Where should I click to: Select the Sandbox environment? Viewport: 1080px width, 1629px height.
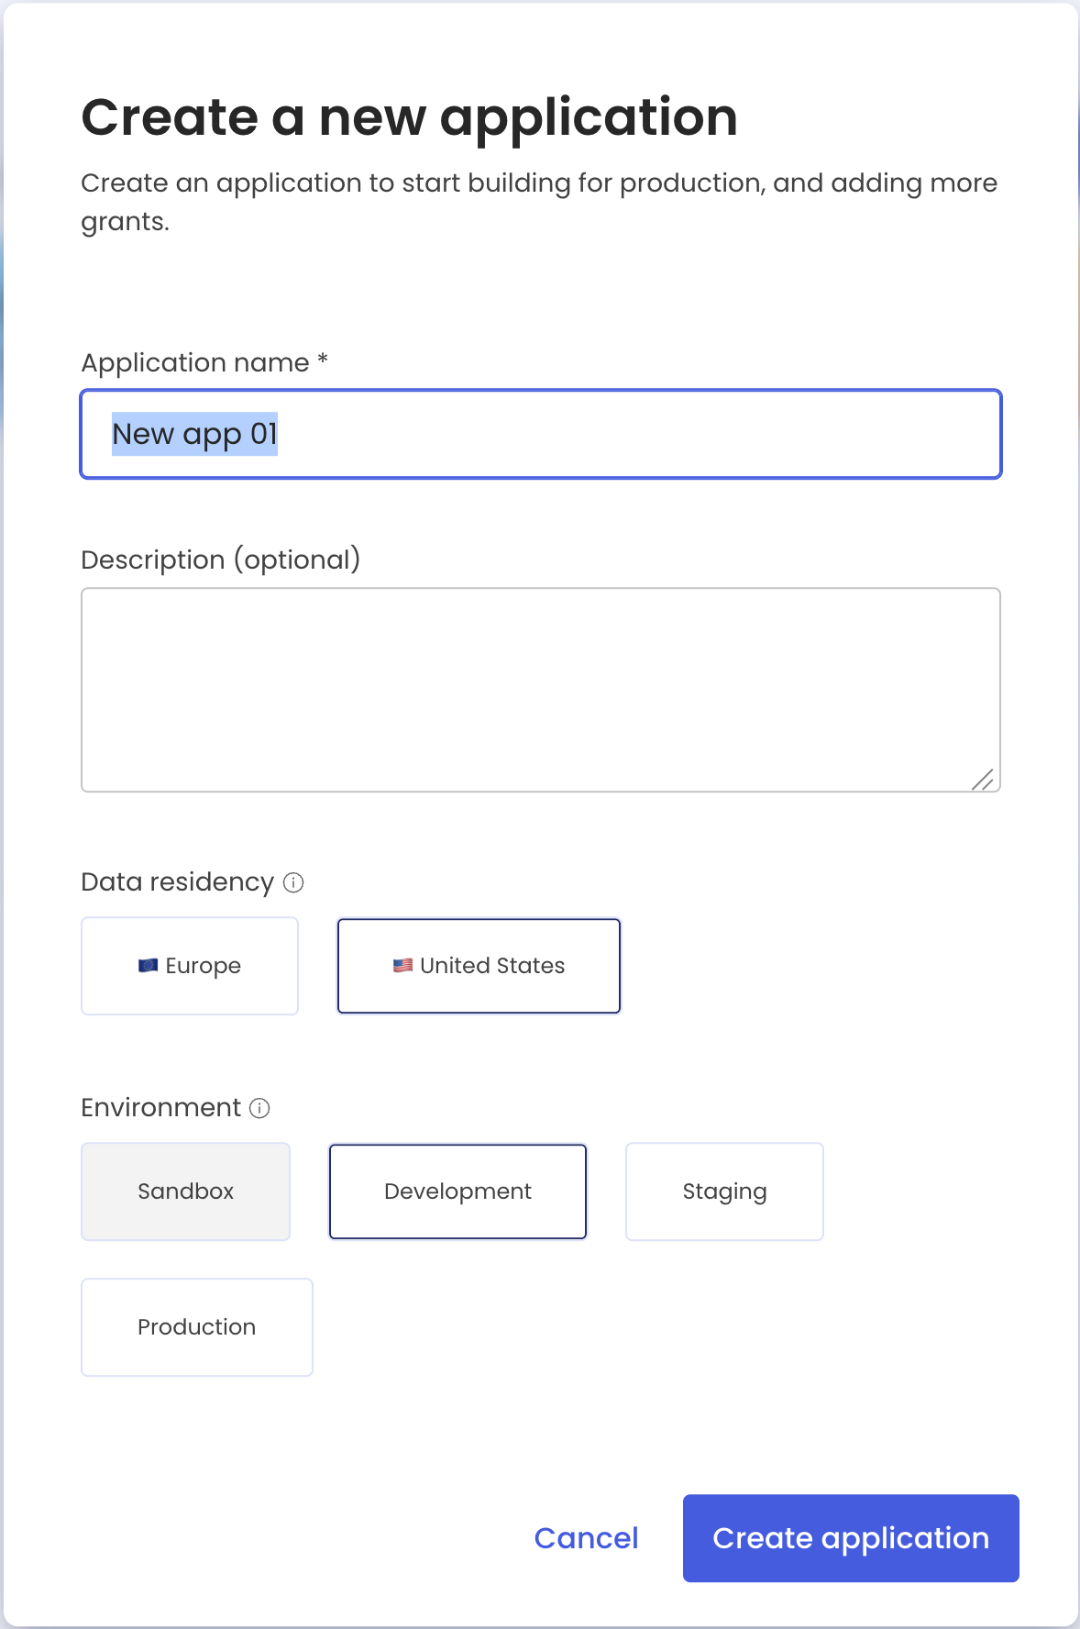click(185, 1191)
